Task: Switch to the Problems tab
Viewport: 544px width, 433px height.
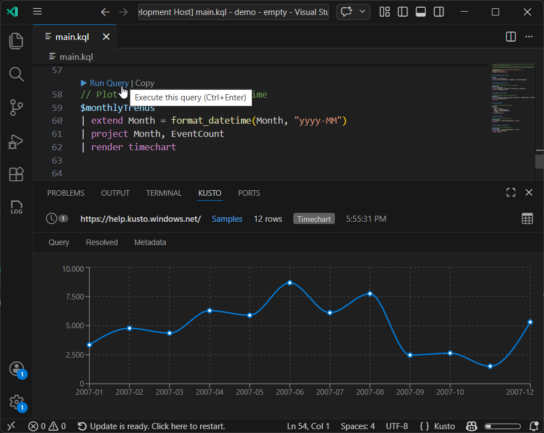Action: (65, 193)
